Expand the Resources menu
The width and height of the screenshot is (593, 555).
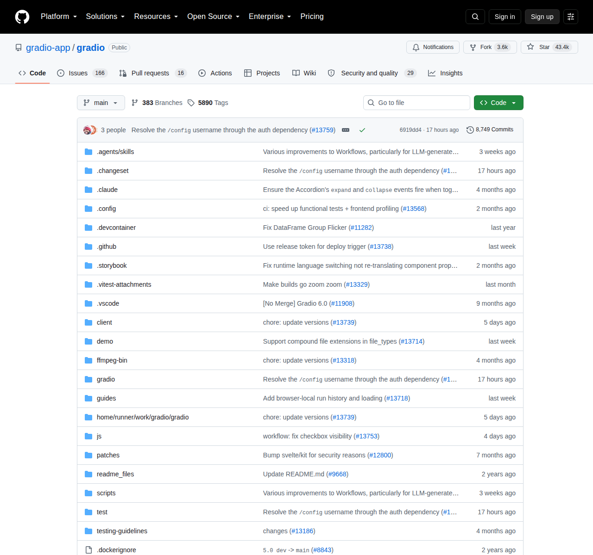[x=156, y=17]
